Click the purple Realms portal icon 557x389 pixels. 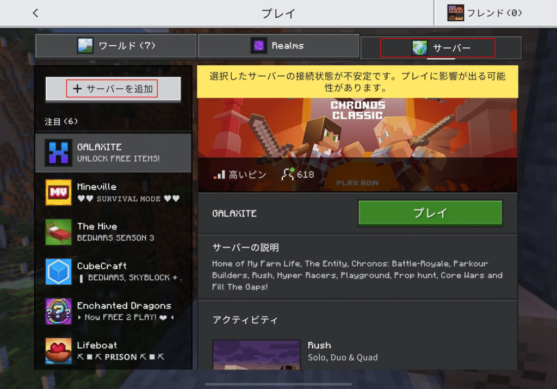coord(258,46)
